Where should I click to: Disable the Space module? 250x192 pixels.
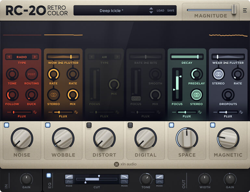[171, 125]
